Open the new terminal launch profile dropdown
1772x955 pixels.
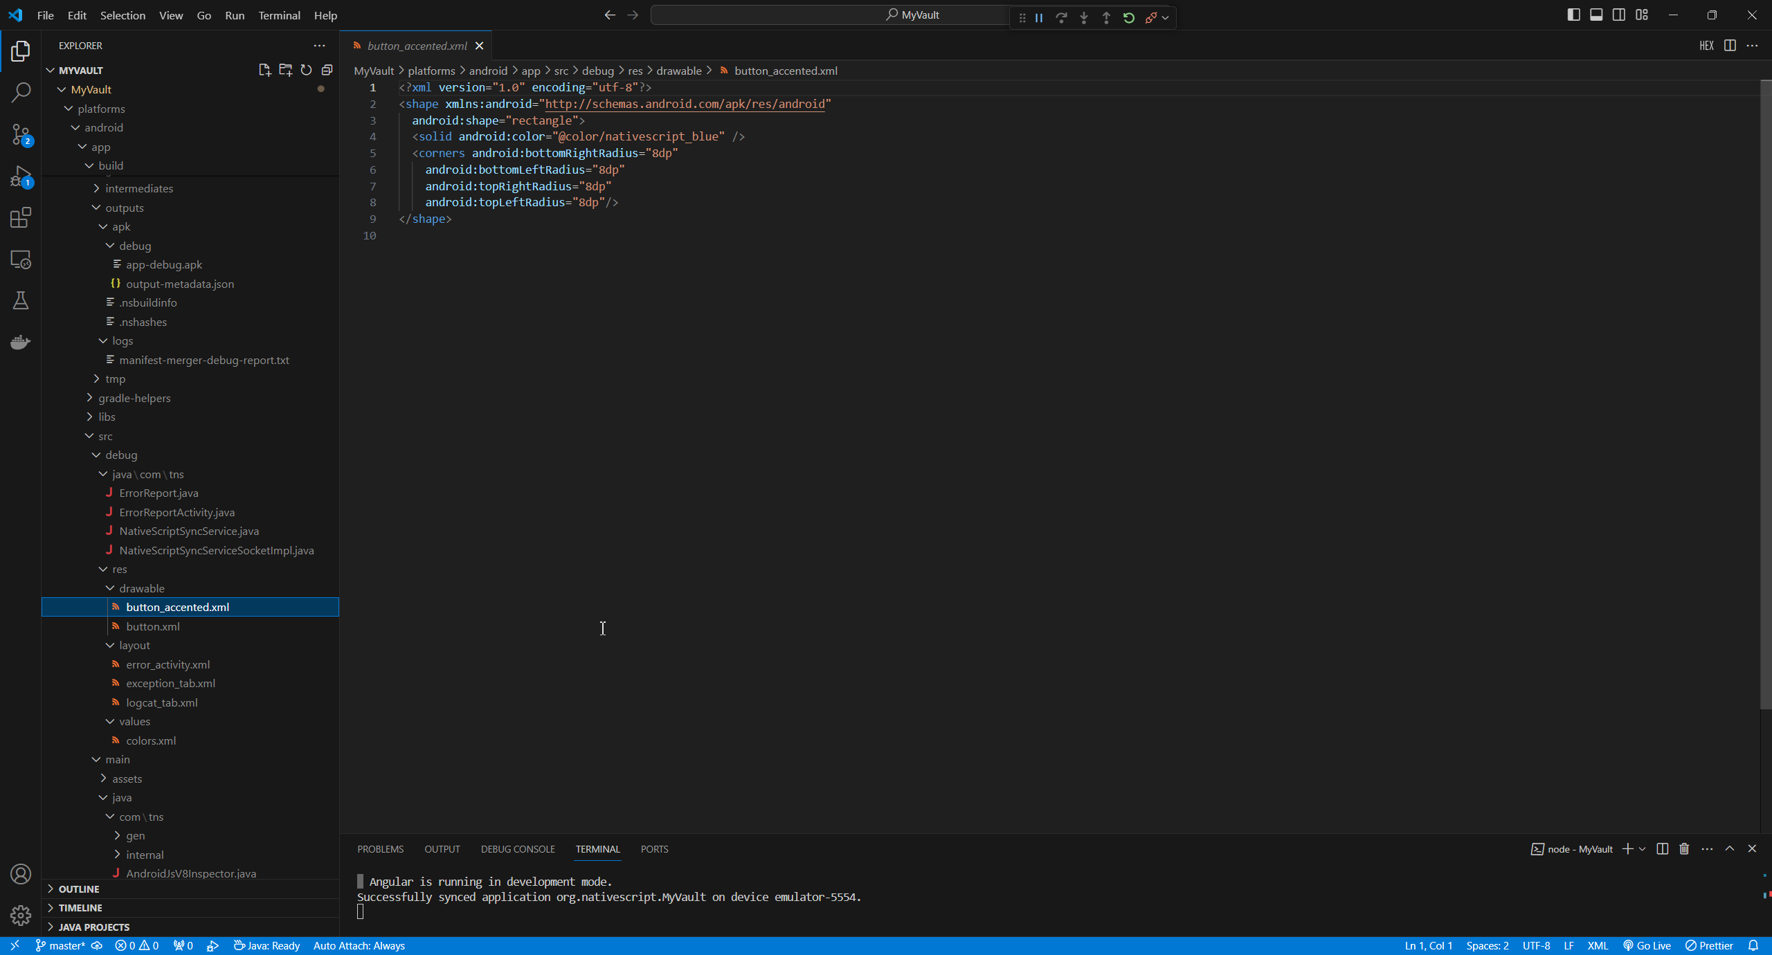(1642, 849)
